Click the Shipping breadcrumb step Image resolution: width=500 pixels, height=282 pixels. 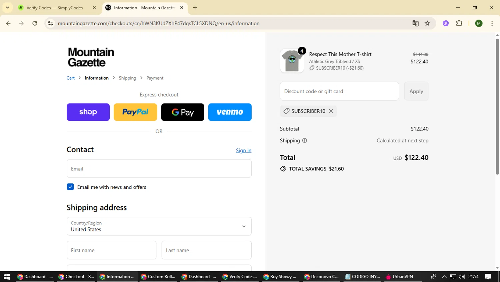pos(127,78)
